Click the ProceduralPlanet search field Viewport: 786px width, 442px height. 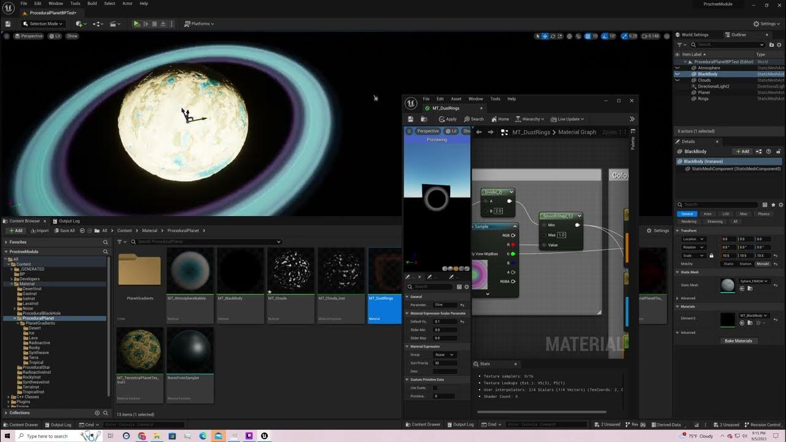point(206,242)
